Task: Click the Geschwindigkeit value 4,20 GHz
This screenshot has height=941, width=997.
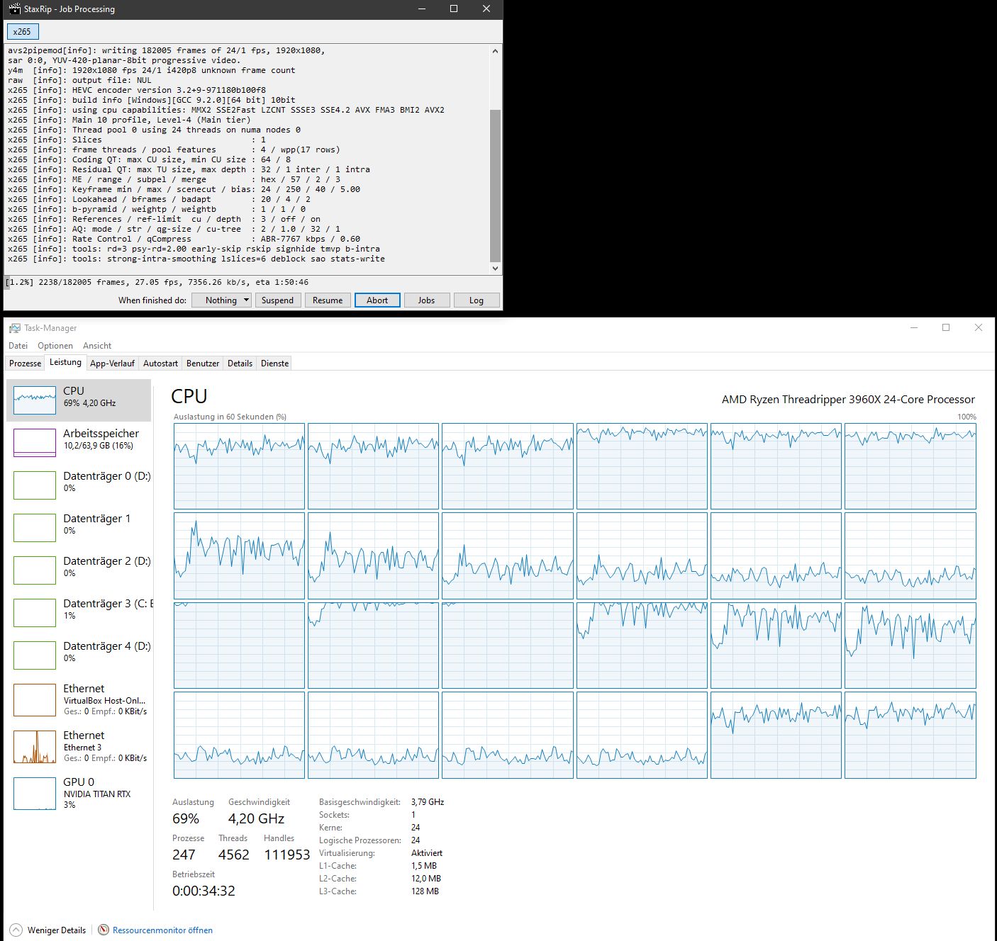Action: 257,818
